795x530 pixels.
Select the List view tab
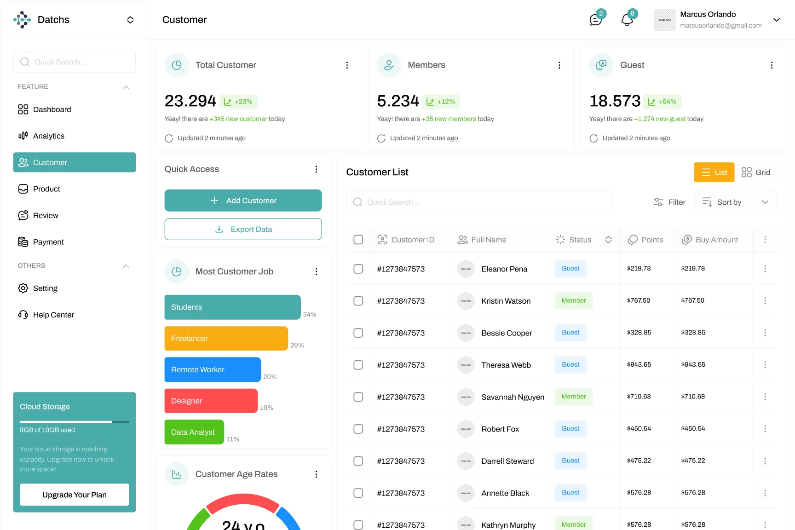point(714,172)
